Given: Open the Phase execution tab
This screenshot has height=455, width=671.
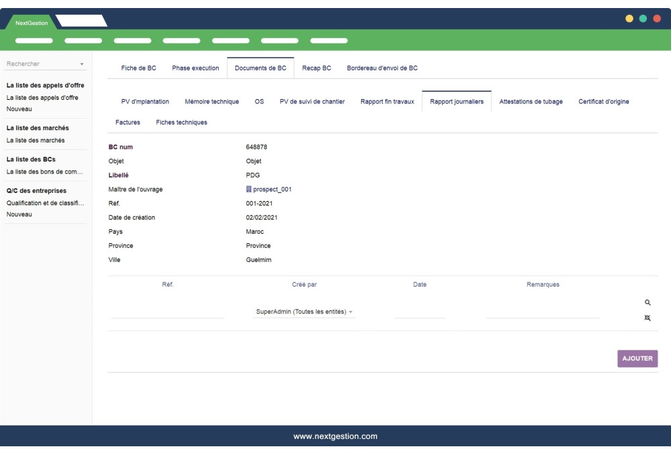Looking at the screenshot, I should [195, 68].
